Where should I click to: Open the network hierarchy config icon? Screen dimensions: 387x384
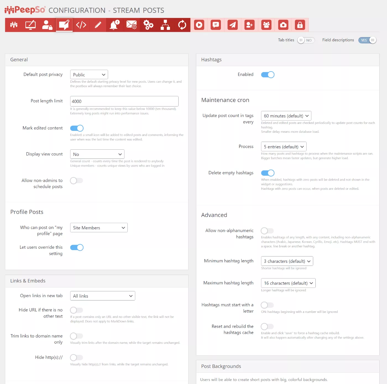165,25
